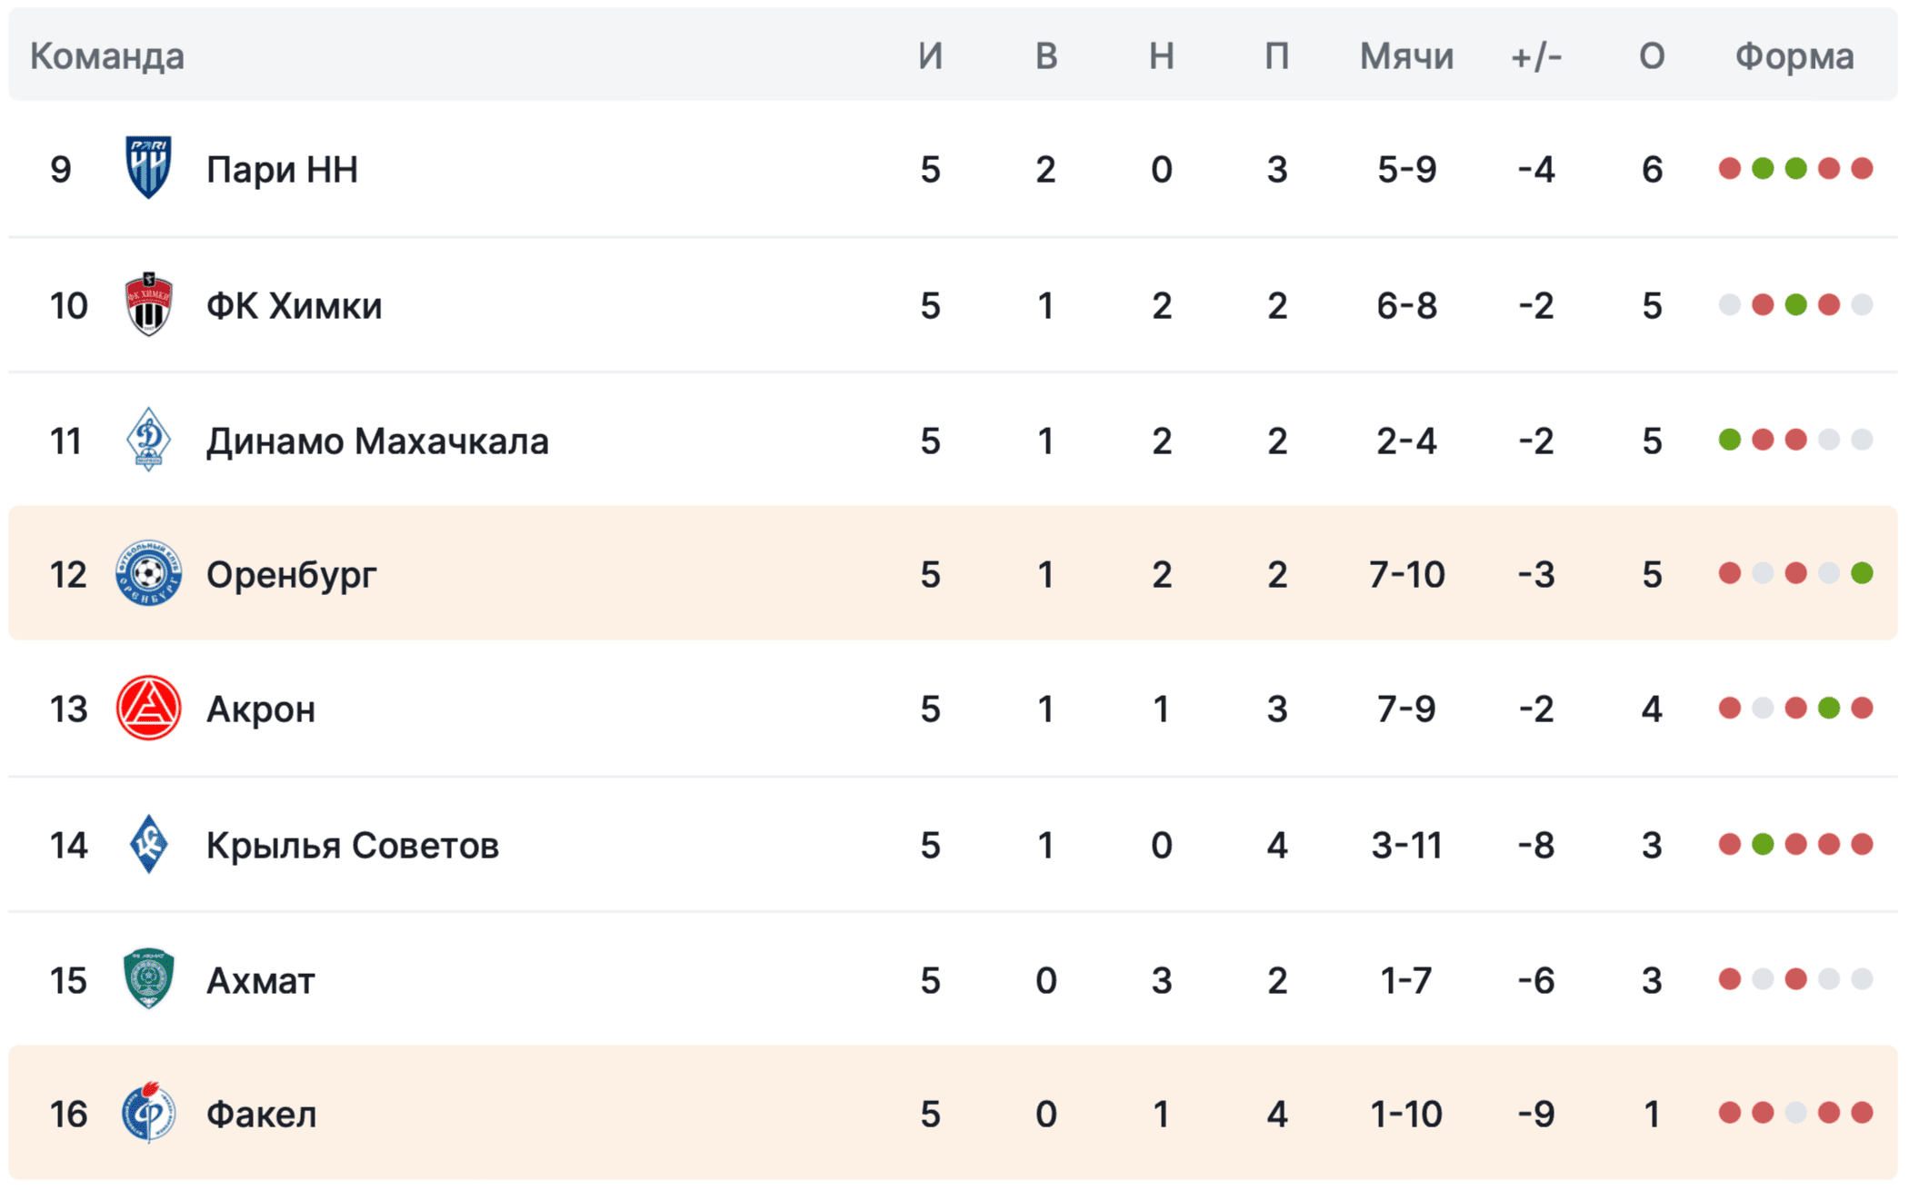Screen dimensions: 1909x1190
Task: Click the Пари НН club crest
Action: [x=148, y=168]
